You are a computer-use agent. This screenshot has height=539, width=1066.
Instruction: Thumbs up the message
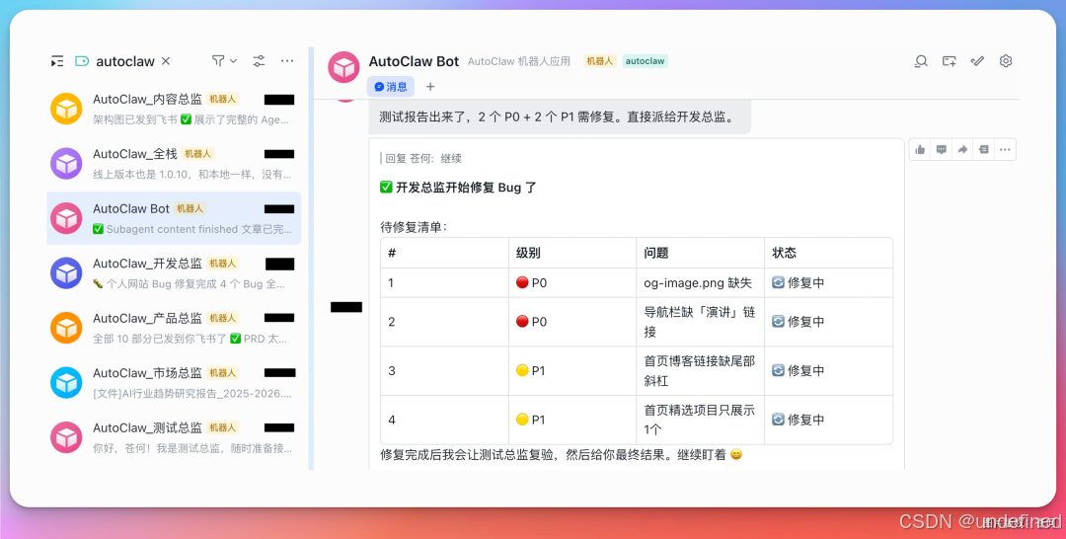pos(921,149)
